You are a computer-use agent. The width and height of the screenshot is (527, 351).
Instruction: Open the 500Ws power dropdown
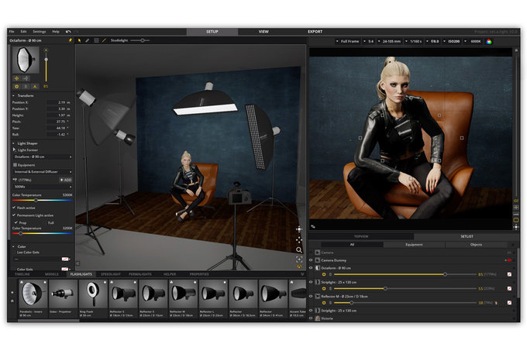click(43, 187)
